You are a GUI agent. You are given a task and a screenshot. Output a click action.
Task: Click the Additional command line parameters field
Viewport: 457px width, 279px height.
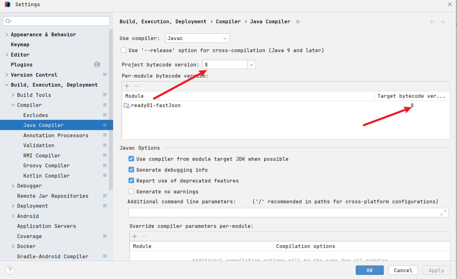tap(283, 213)
